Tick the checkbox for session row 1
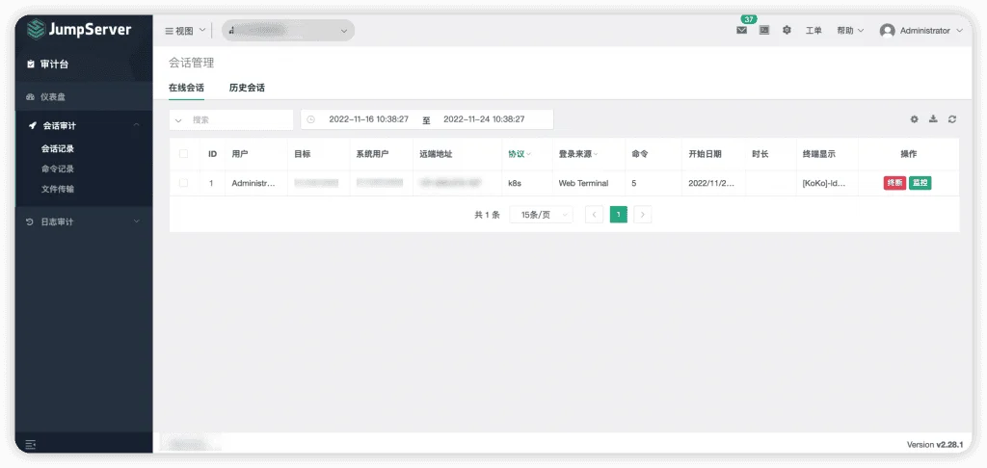The image size is (987, 468). tap(183, 183)
